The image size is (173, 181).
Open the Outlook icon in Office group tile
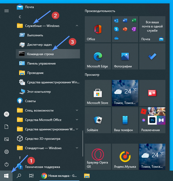pyautogui.click(x=116, y=21)
